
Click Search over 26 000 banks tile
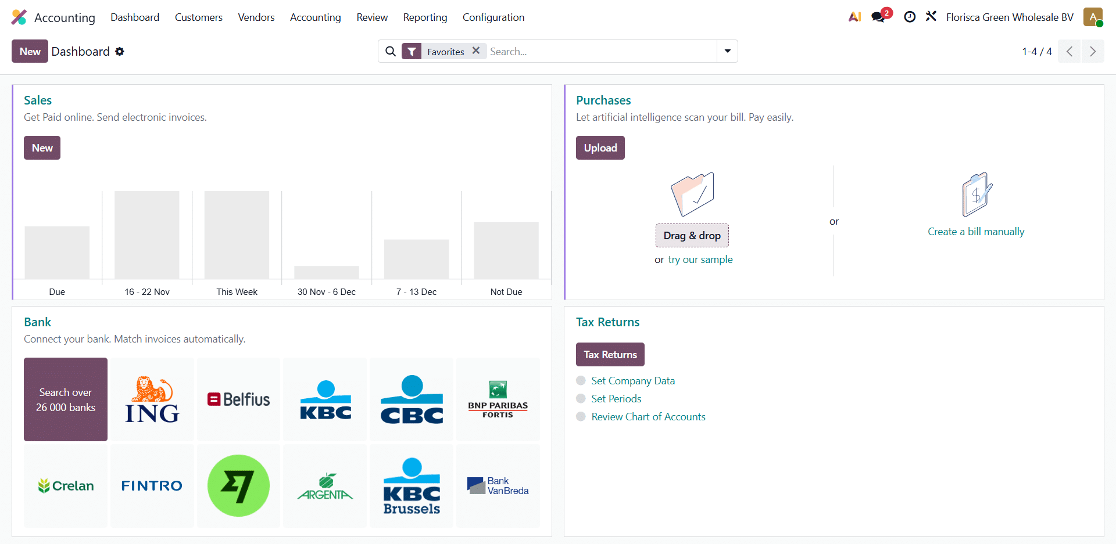click(x=66, y=399)
